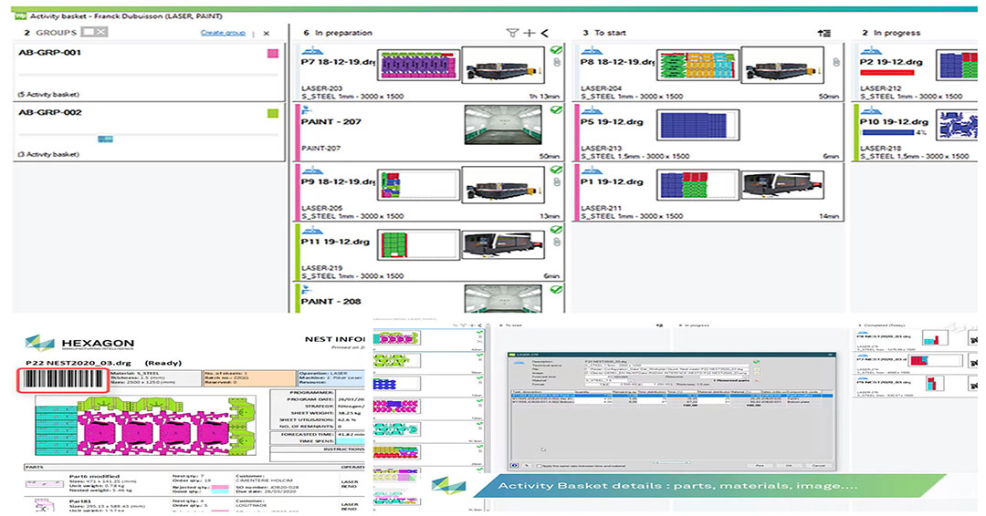Image resolution: width=986 pixels, height=516 pixels.
Task: Toggle the apply same ratio checkbox in dialog
Action: point(539,466)
